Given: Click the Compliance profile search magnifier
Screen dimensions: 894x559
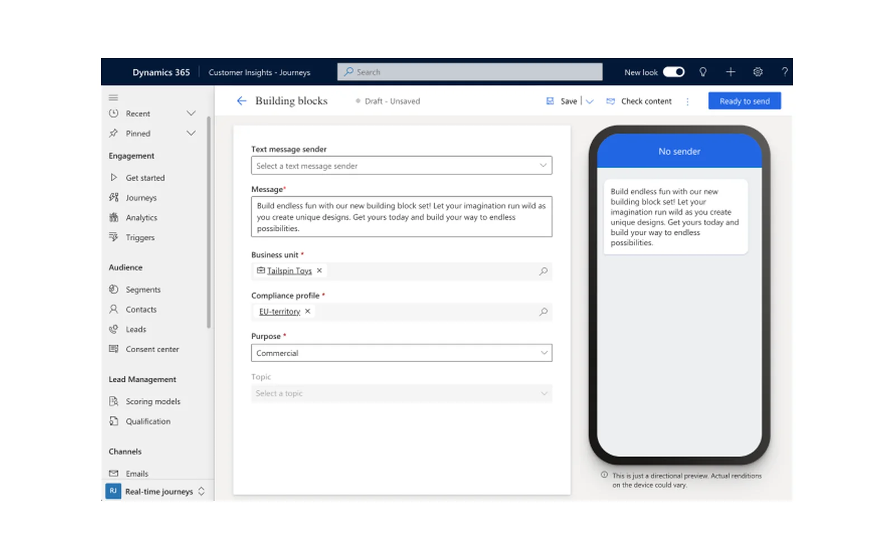Looking at the screenshot, I should click(x=543, y=312).
